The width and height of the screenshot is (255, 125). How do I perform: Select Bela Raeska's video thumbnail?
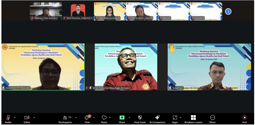(x=78, y=11)
